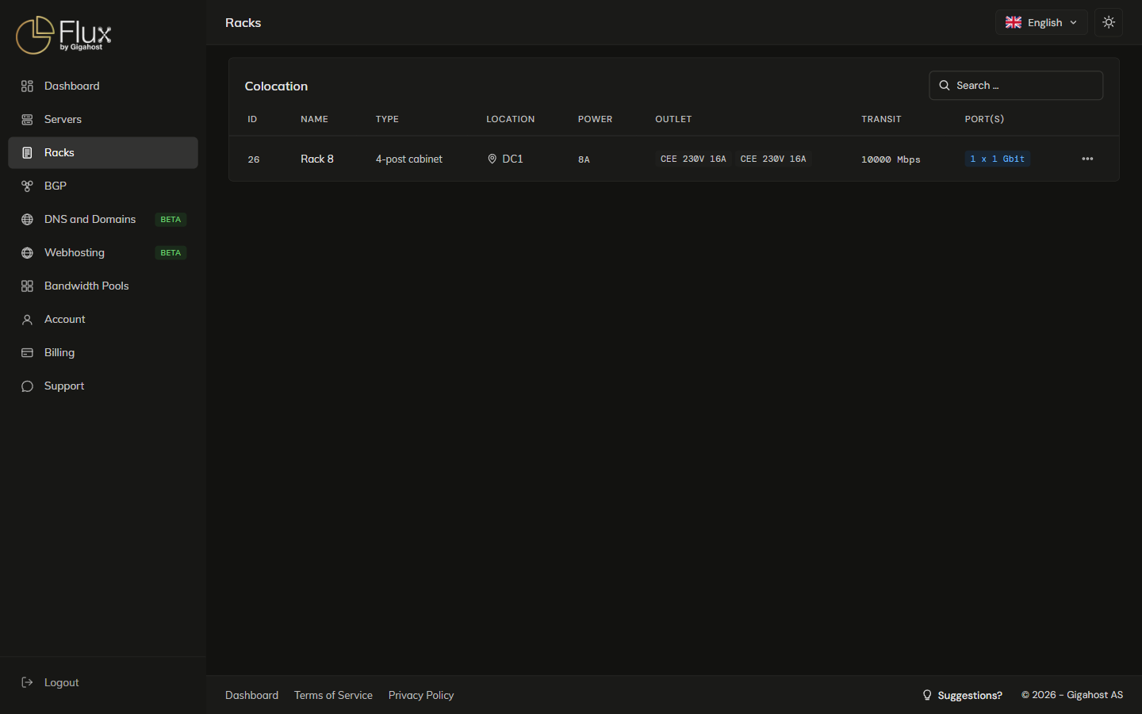1142x714 pixels.
Task: Open Servers in the sidebar menu
Action: click(x=103, y=120)
